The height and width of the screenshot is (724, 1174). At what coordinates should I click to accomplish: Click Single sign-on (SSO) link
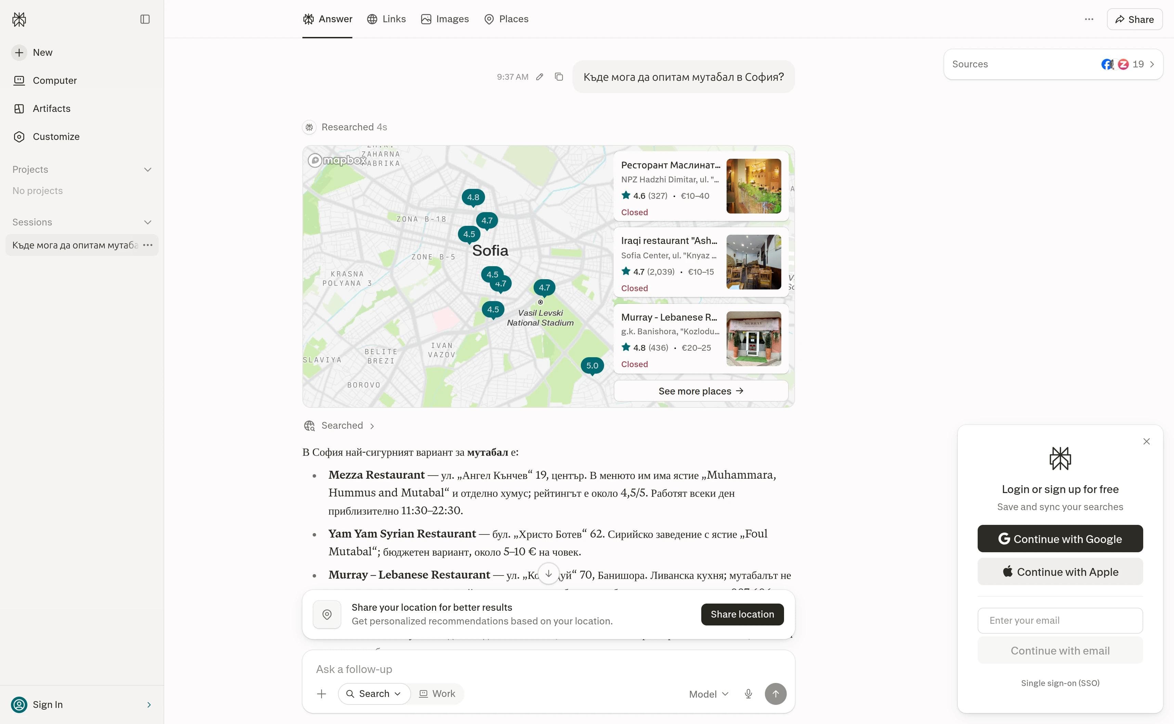(x=1060, y=683)
